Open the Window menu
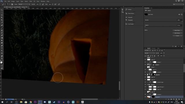Screen dimensions: 185x104 [43, 1]
